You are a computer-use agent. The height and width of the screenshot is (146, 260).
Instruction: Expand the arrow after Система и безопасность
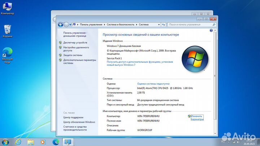136,25
